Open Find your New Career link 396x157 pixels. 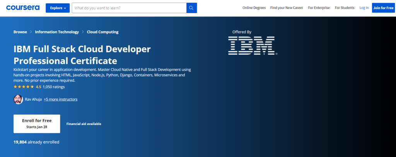click(287, 8)
